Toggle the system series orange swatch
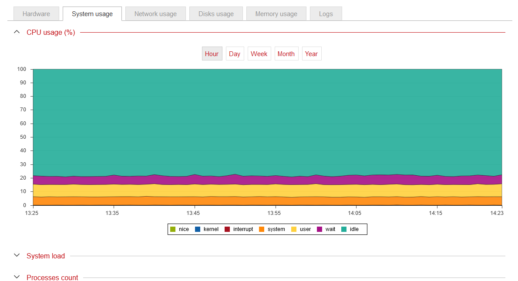 point(262,229)
